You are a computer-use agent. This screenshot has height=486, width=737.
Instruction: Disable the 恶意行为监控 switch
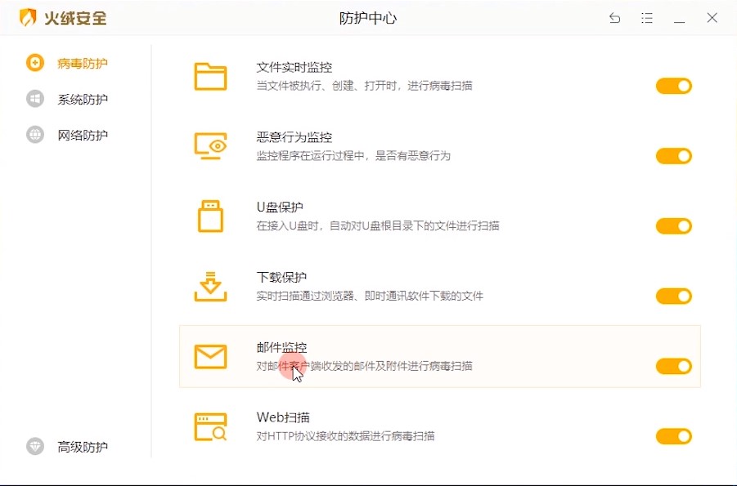[674, 156]
